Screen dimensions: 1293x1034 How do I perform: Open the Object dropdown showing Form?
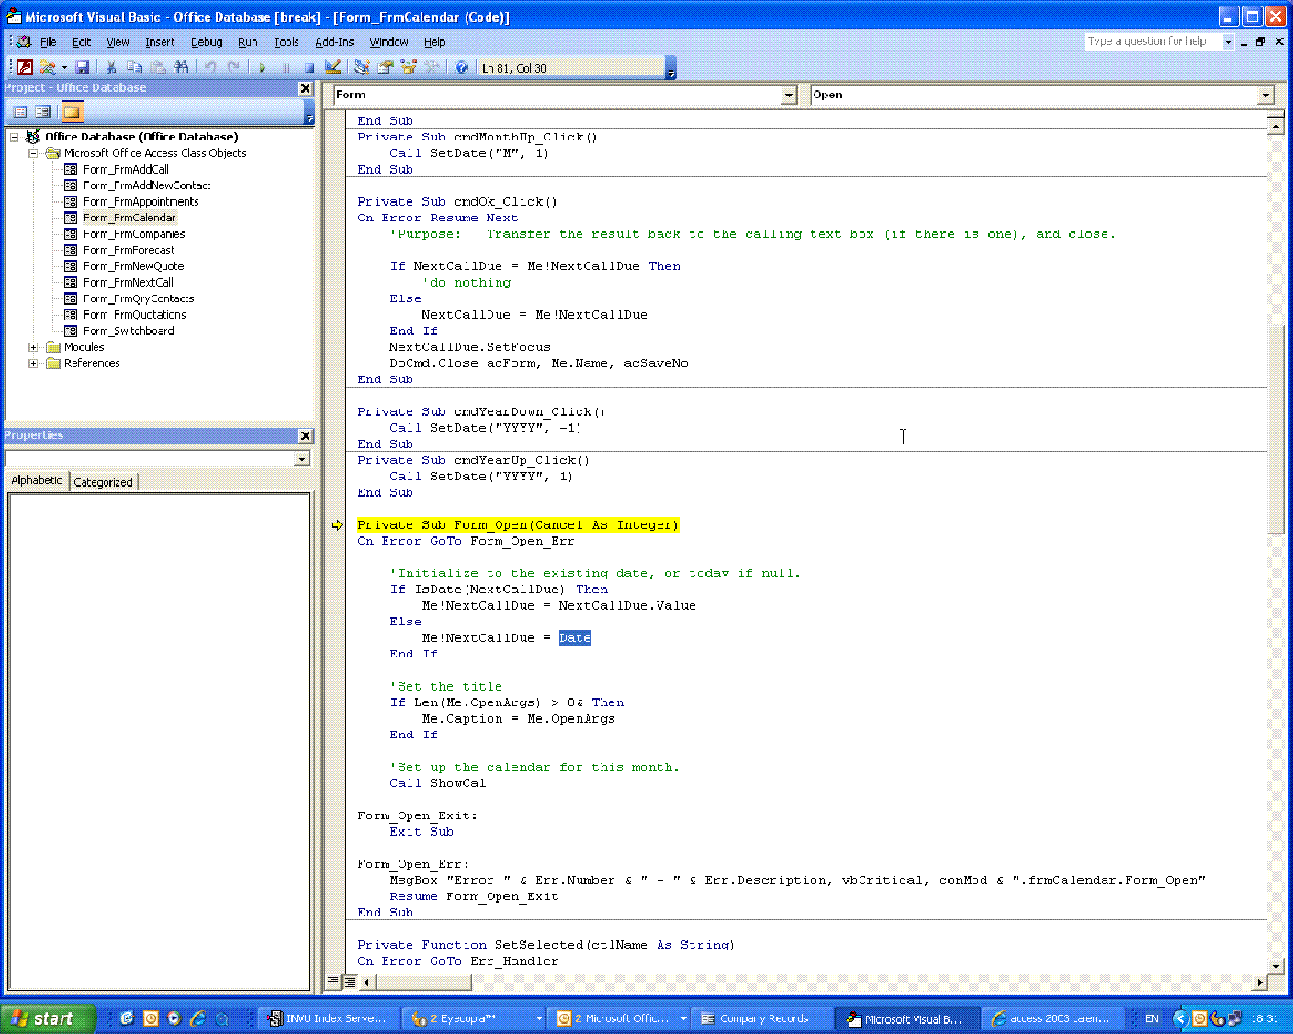pos(789,95)
